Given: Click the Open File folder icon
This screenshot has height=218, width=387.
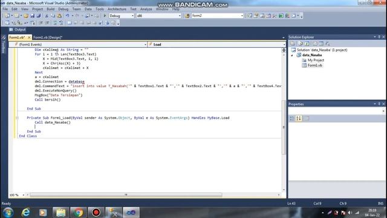Looking at the screenshot, I should point(26,16).
